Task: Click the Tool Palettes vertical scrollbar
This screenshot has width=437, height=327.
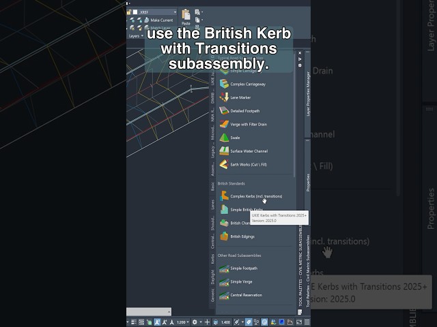Action: (x=294, y=115)
